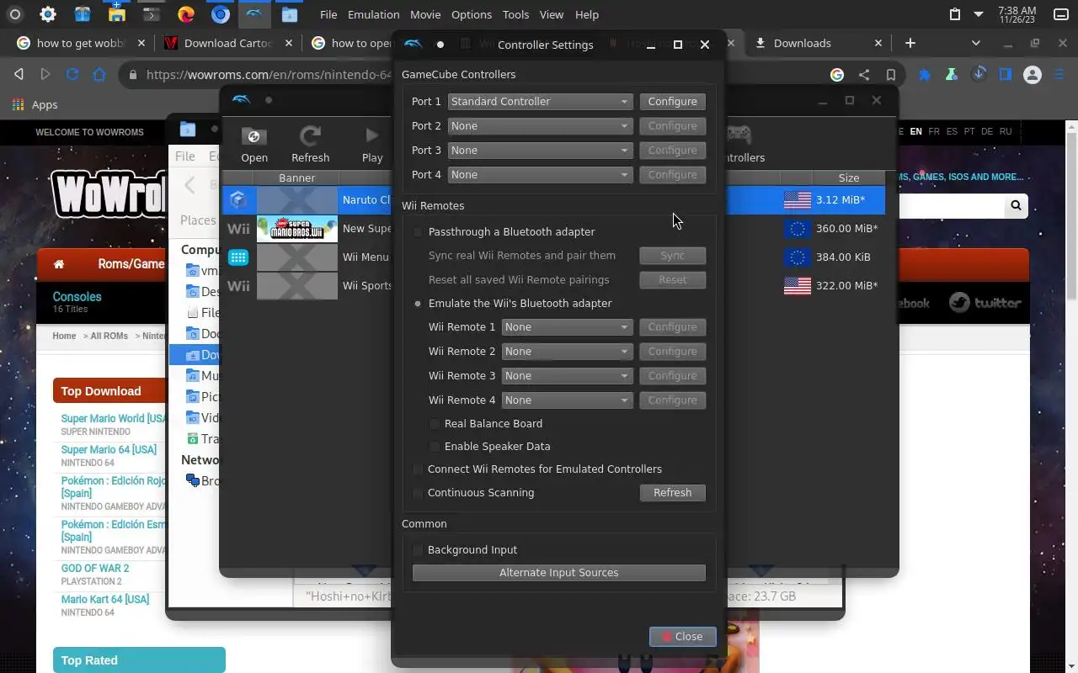Open system settings gear in top panel
The image size is (1078, 673).
point(48,14)
